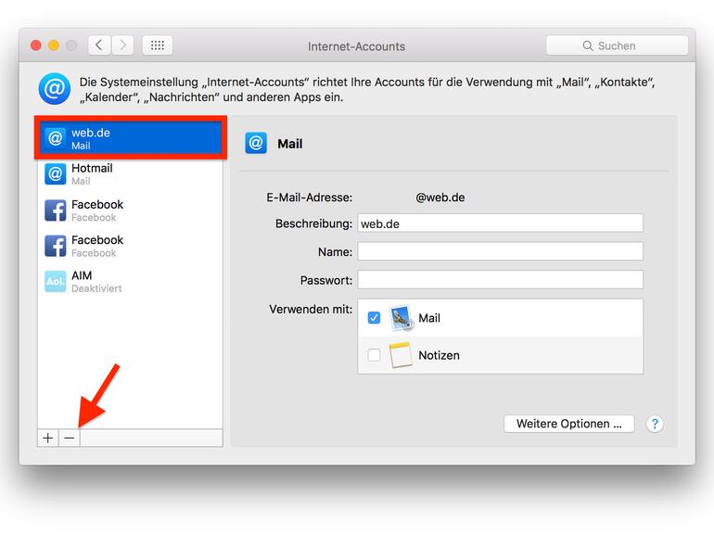Click the Deaktiviert status text under AIM

pyautogui.click(x=96, y=288)
